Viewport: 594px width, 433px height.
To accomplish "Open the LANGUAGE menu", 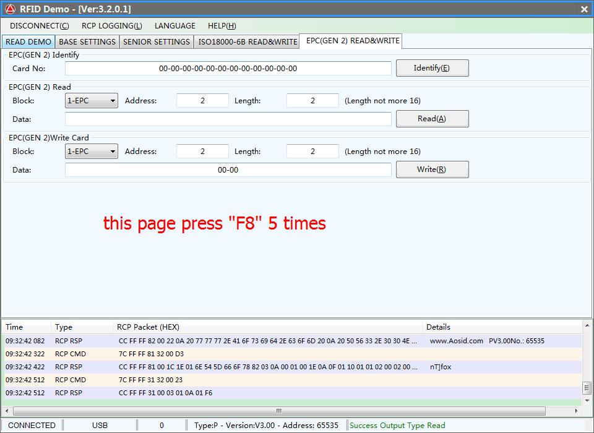I will point(174,26).
